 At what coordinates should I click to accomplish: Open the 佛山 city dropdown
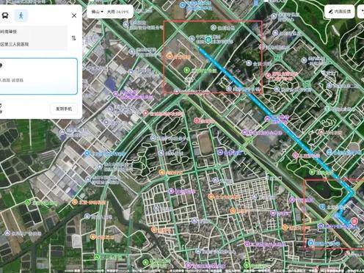click(98, 12)
